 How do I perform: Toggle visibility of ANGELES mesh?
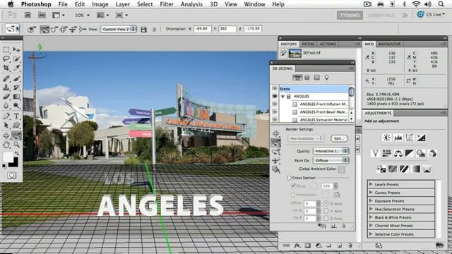(275, 97)
